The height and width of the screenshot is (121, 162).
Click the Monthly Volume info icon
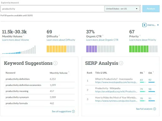[24, 35]
